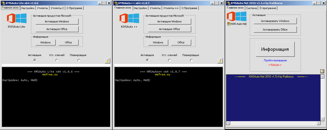
Task: Select Планировщик radio in KMSAuto++
Action: (x=191, y=60)
